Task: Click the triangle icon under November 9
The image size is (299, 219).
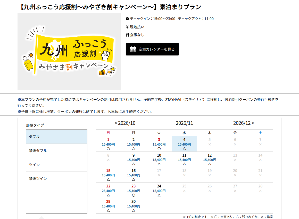Action: pos(134,164)
